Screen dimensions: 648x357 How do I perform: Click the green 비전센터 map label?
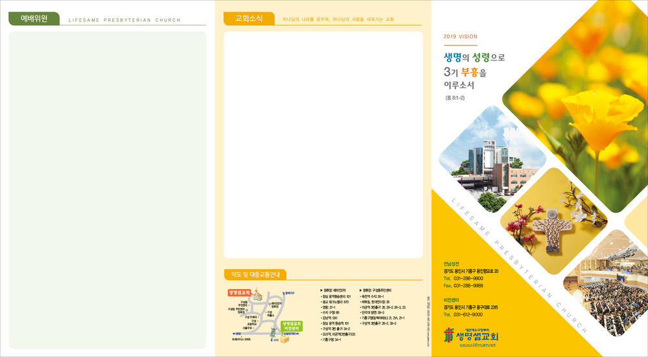(x=292, y=325)
